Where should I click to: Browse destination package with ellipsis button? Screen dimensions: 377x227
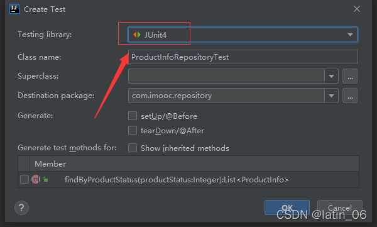coord(350,96)
